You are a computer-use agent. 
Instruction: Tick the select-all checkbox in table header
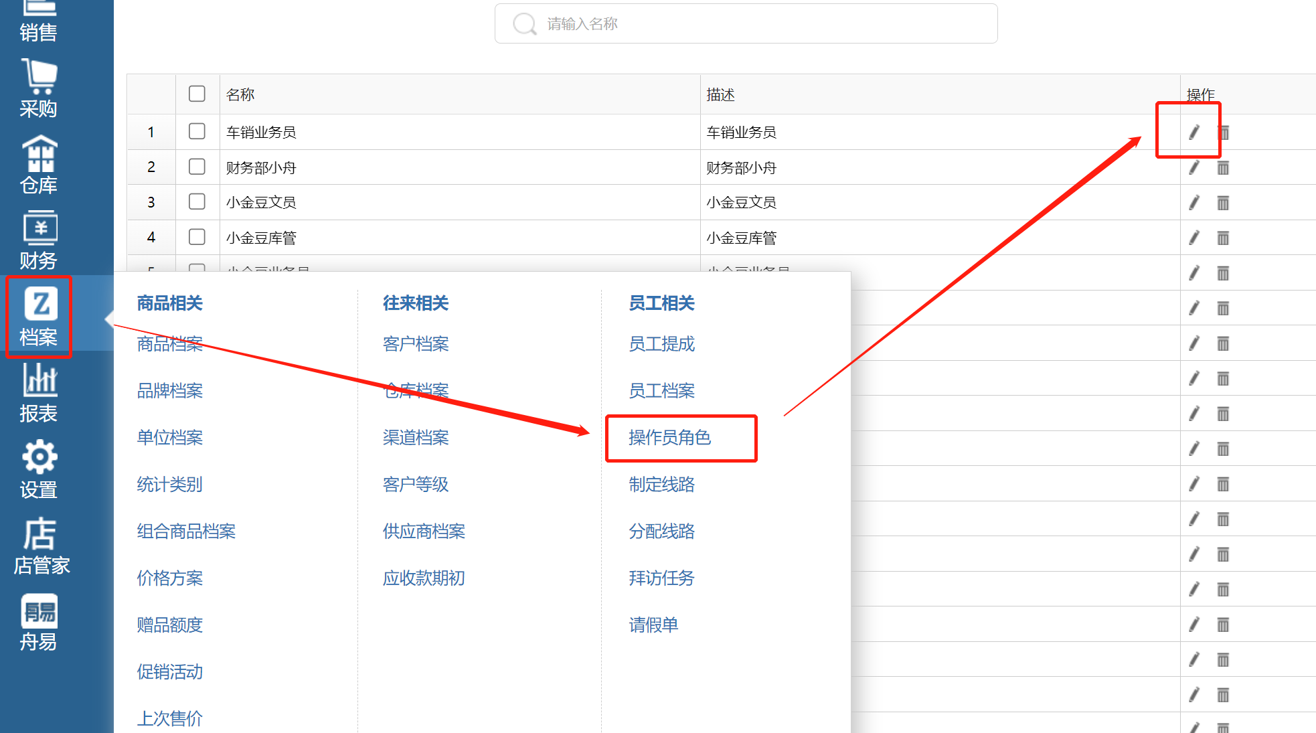click(x=197, y=94)
